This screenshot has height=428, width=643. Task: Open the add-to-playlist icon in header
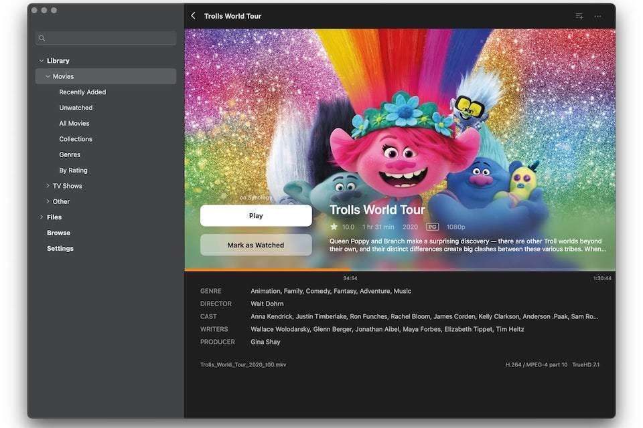tap(579, 16)
